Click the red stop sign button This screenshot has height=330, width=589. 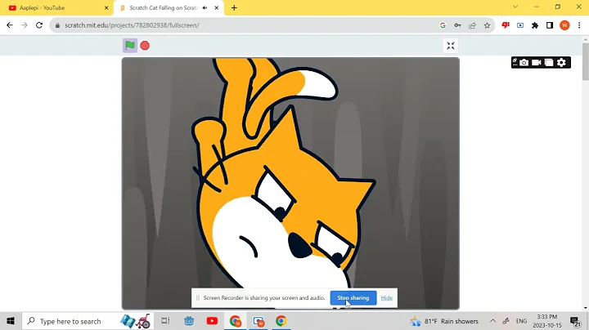[145, 46]
